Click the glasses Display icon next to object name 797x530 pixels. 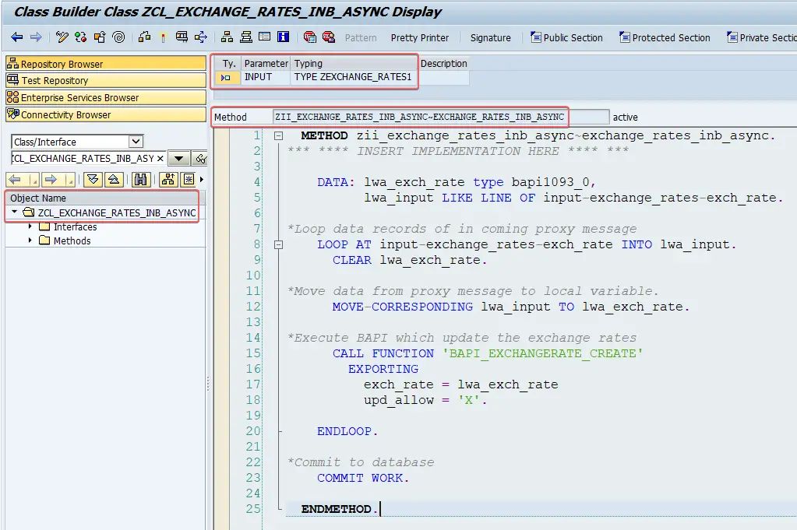(201, 159)
